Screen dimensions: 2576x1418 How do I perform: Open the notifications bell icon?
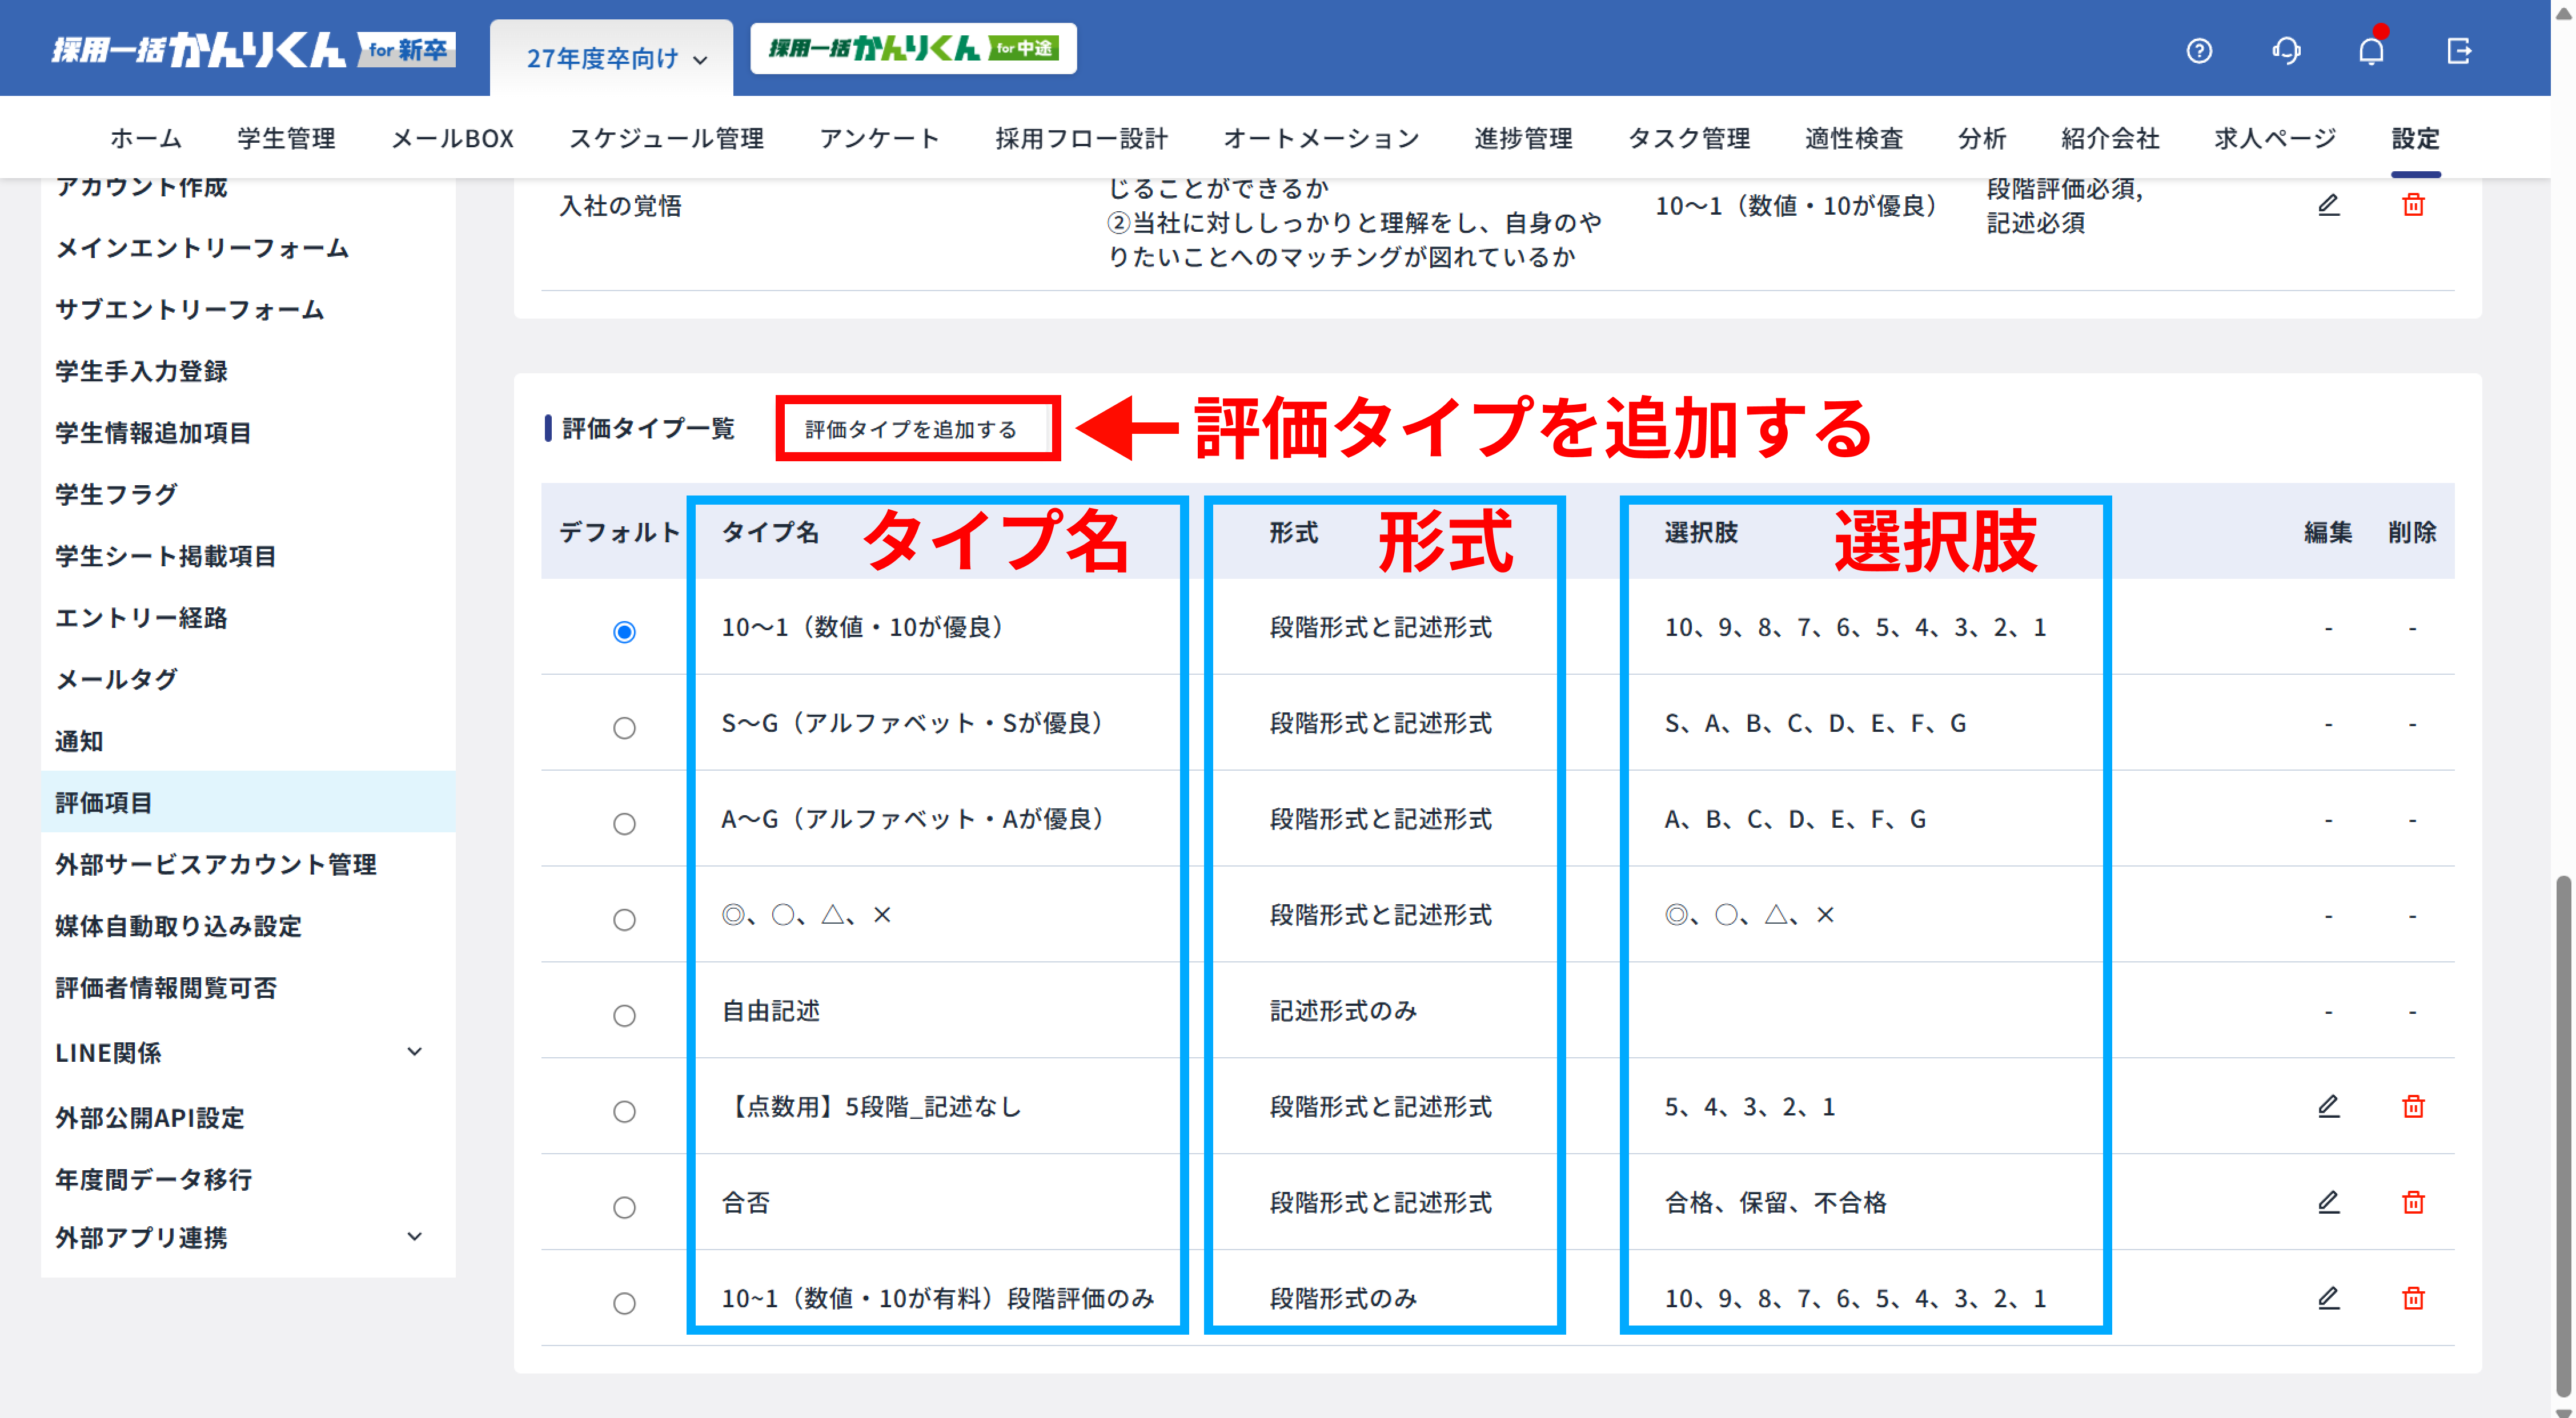point(2371,51)
